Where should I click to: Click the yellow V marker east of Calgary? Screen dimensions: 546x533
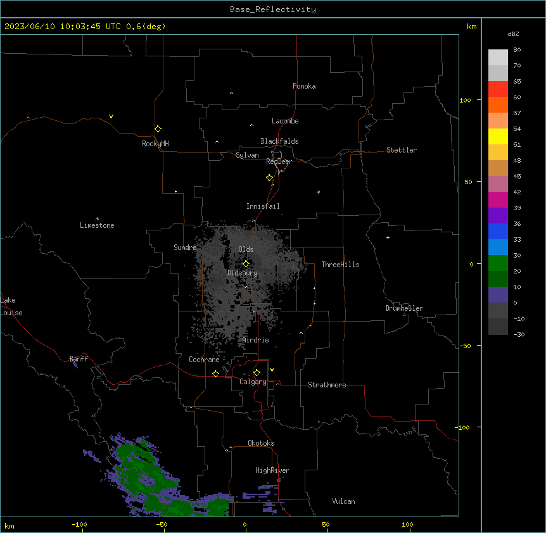272,370
